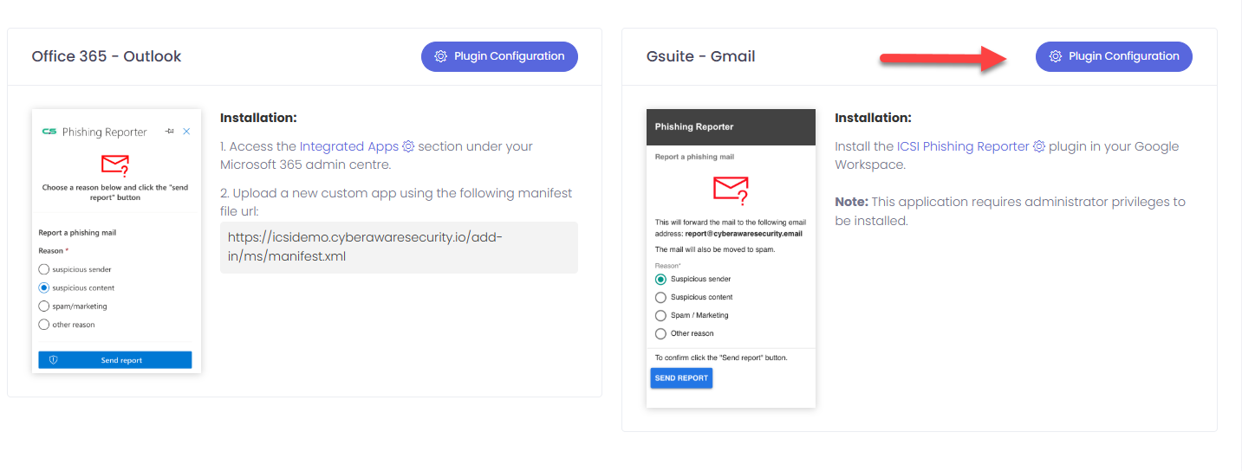Open Plugin Configuration for Gsuite Gmail
This screenshot has width=1242, height=471.
1114,56
